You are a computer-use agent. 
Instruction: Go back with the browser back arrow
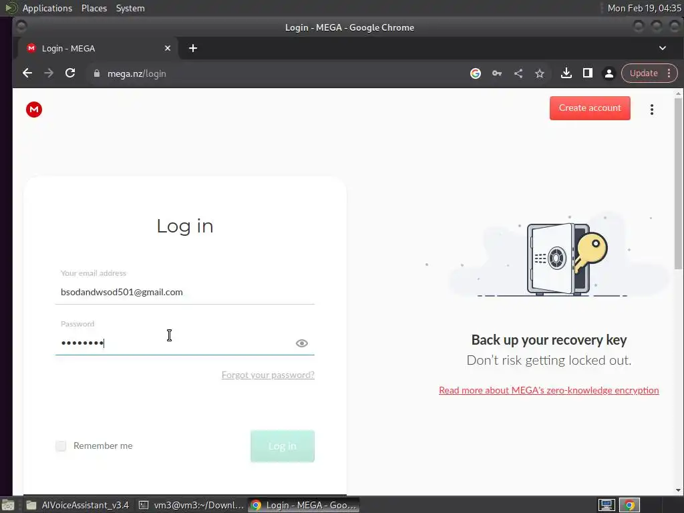click(x=27, y=73)
